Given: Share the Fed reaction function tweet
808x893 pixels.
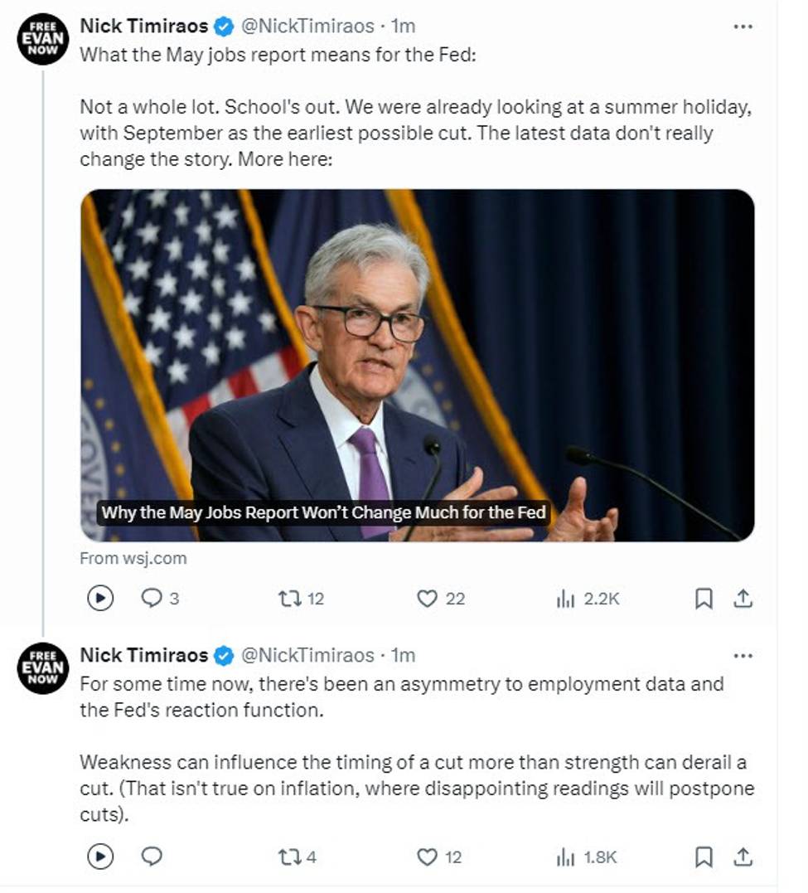Looking at the screenshot, I should point(743,857).
